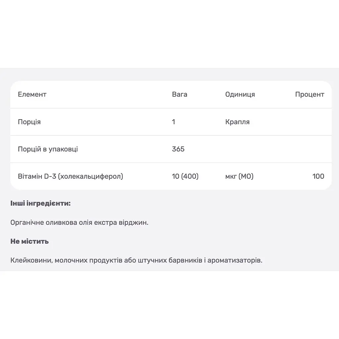Click the portion value 1
The image size is (339, 339).
173,122
